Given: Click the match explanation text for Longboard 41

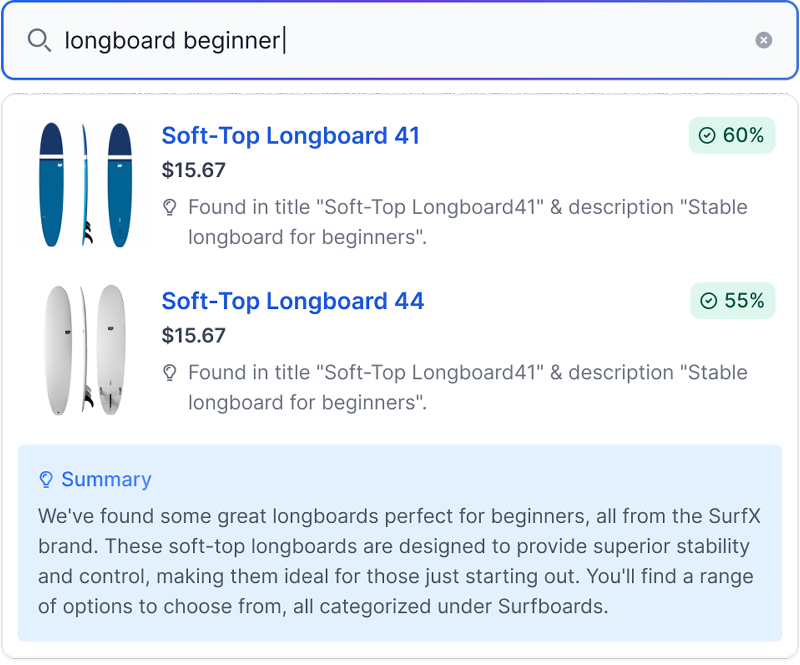Looking at the screenshot, I should [468, 222].
